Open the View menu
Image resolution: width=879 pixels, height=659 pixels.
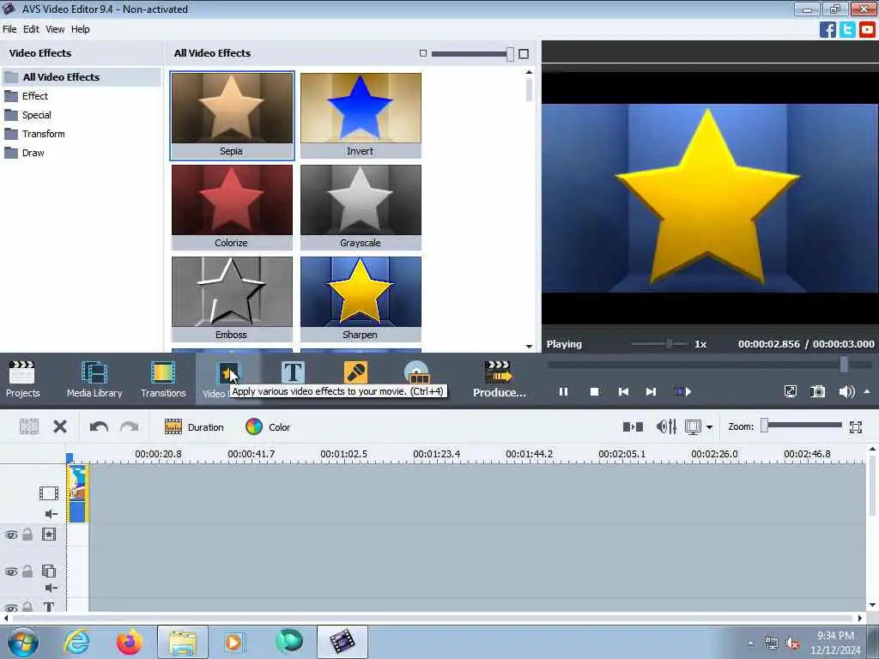55,29
